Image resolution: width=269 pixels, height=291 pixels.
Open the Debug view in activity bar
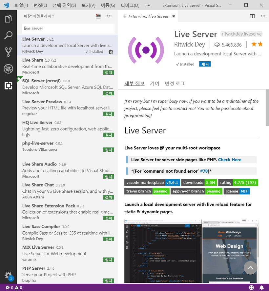[8, 69]
